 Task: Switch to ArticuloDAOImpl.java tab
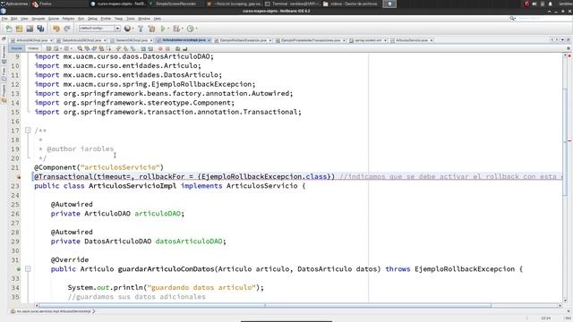(x=32, y=40)
